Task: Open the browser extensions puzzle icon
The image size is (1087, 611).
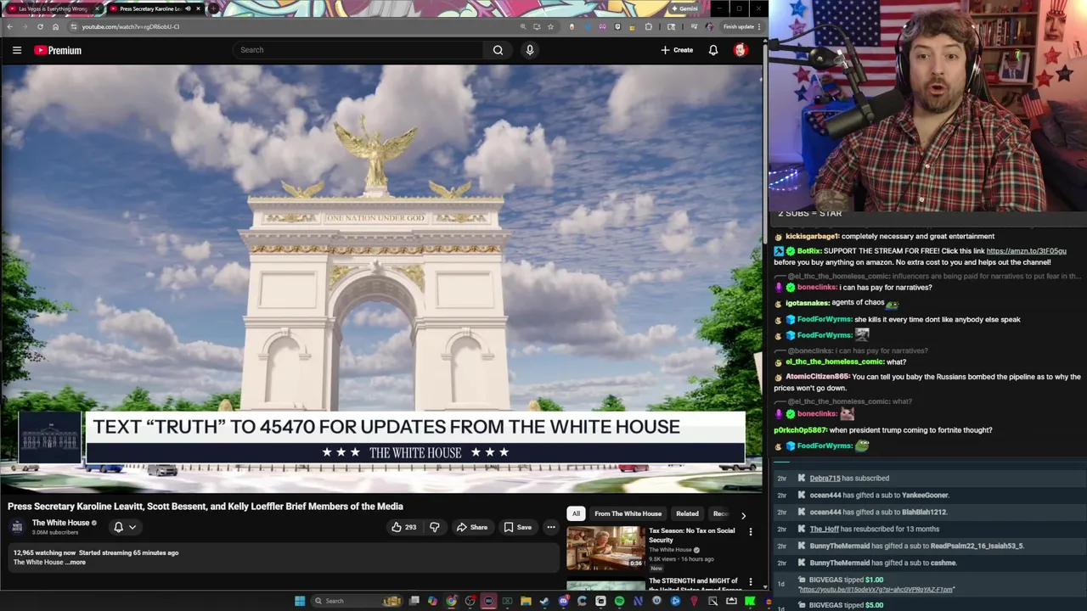Action: [x=649, y=26]
